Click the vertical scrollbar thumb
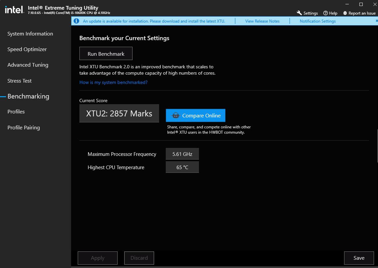Screen dimensions: 378x268 tap(377, 146)
